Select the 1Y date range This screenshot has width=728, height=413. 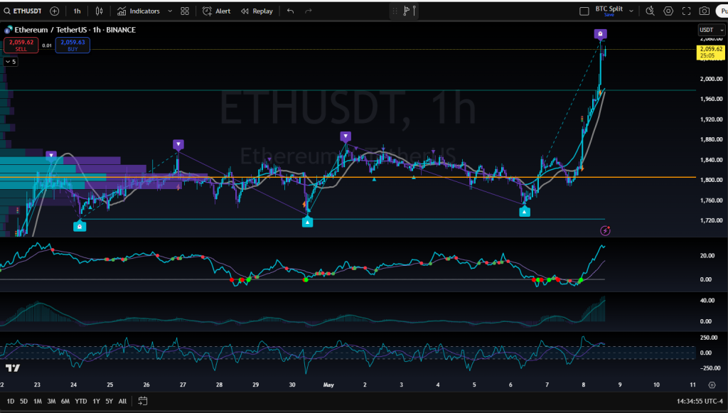96,401
